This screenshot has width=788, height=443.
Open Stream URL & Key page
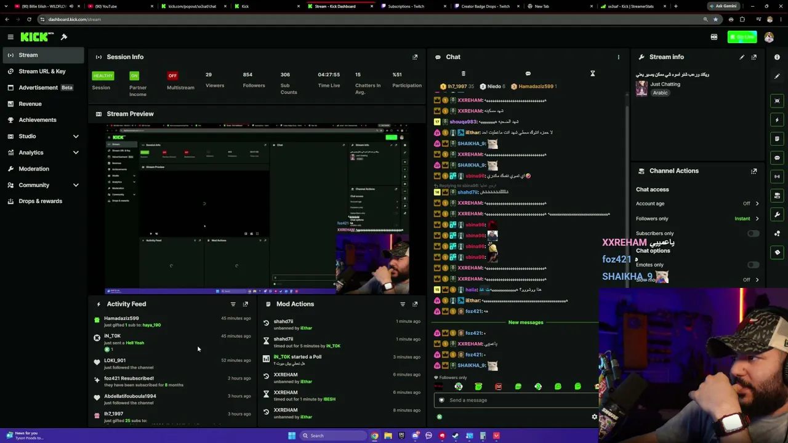coord(42,71)
